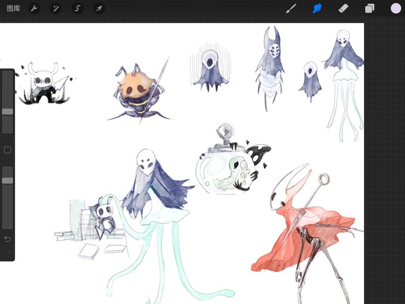Open the Layers panel
The image size is (405, 304).
370,8
